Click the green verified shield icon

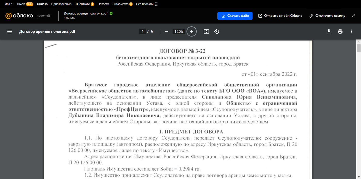tap(111, 13)
